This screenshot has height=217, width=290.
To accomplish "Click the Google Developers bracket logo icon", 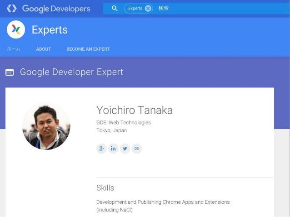I will tap(12, 9).
